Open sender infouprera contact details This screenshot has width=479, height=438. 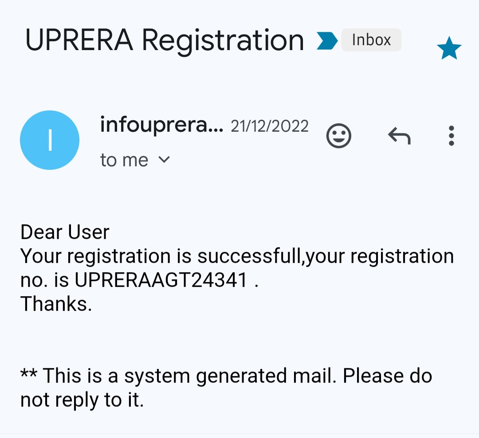click(x=161, y=125)
